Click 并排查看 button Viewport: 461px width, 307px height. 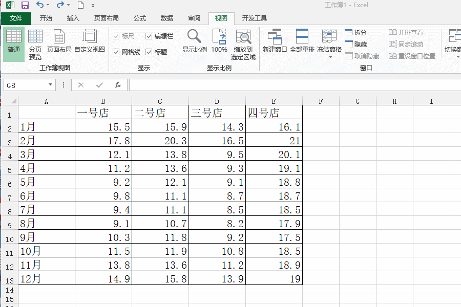(x=406, y=32)
